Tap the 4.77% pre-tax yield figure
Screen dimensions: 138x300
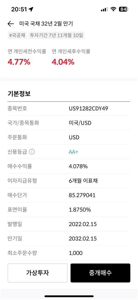[x=19, y=62]
